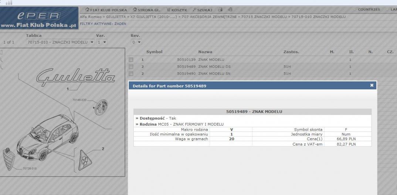This screenshot has height=195, width=397.
Task: Click Alfa Romeo breadcrumb
Action: pos(91,17)
